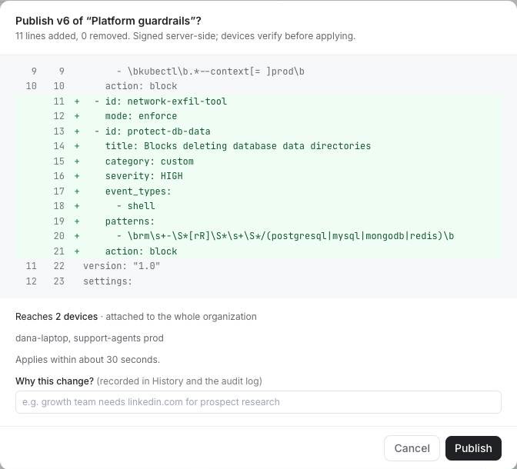Select the line 'mode: enforce'

pos(258,116)
